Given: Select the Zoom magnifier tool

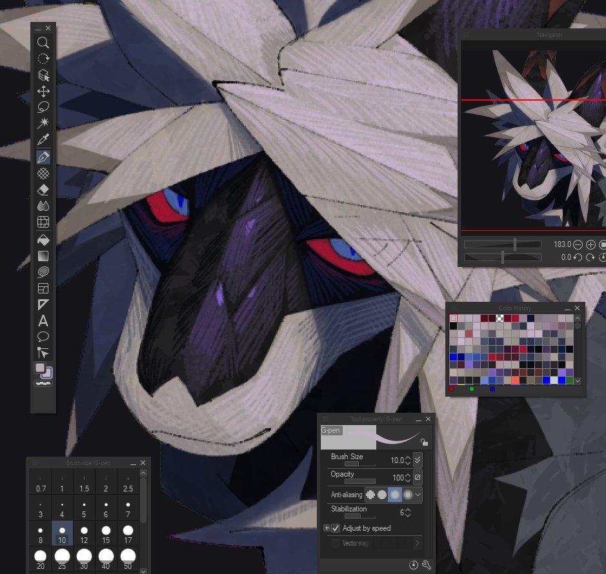Looking at the screenshot, I should pos(43,42).
